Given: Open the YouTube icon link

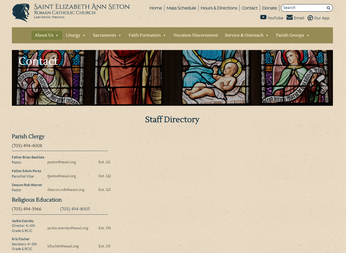Looking at the screenshot, I should tap(263, 17).
